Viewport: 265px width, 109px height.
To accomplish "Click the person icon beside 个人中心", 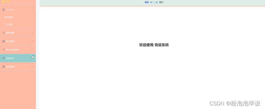I will (x=4, y=9).
